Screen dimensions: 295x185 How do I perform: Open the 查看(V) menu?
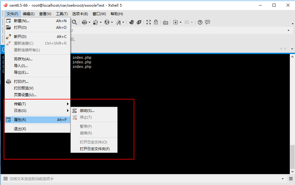pyautogui.click(x=45, y=14)
